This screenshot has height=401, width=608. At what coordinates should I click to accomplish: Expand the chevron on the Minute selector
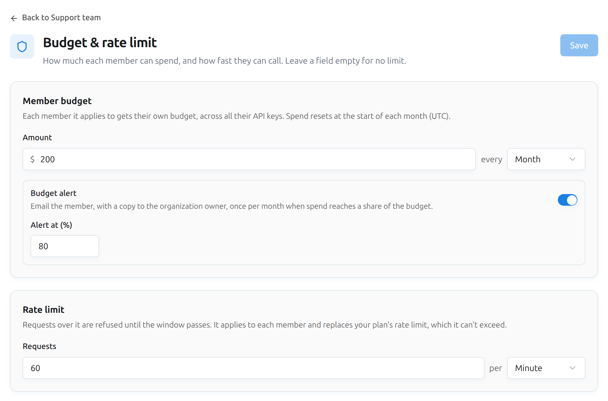[573, 368]
